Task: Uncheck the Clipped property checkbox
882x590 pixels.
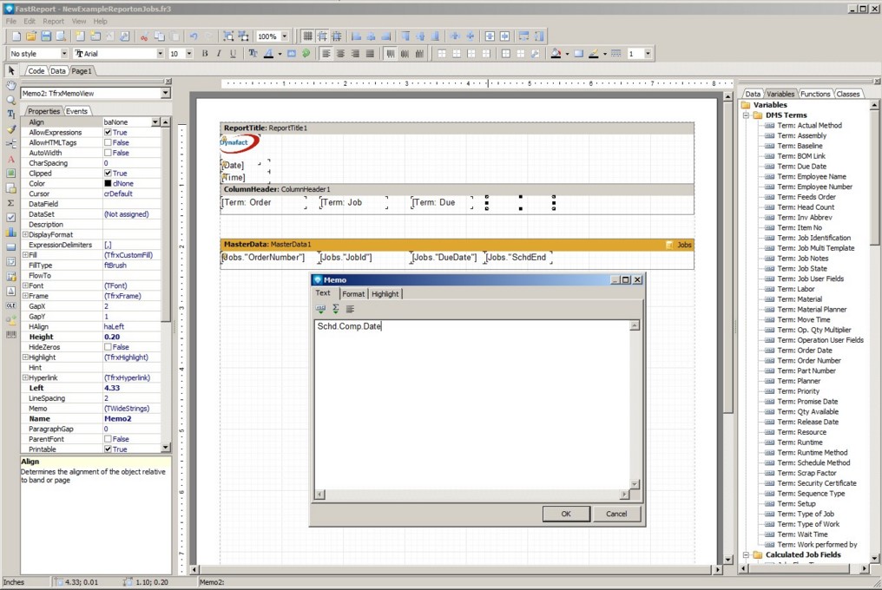Action: click(x=108, y=174)
